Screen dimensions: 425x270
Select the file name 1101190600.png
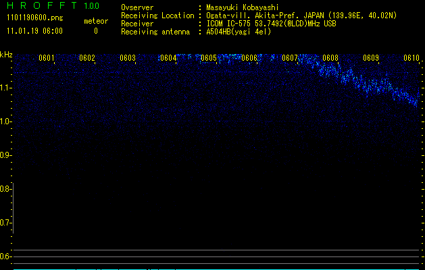[x=35, y=18]
